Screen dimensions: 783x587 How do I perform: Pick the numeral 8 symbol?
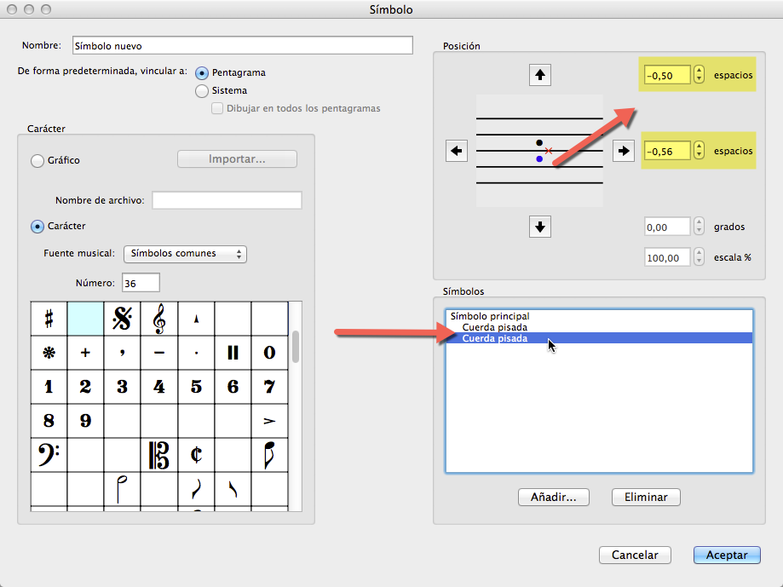pos(49,421)
